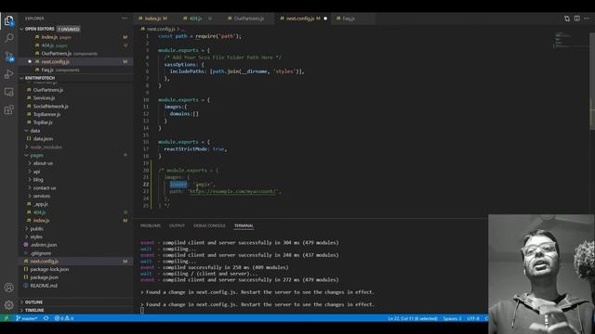Open _app.js in the pages folder
595x334 pixels.
tap(76, 204)
